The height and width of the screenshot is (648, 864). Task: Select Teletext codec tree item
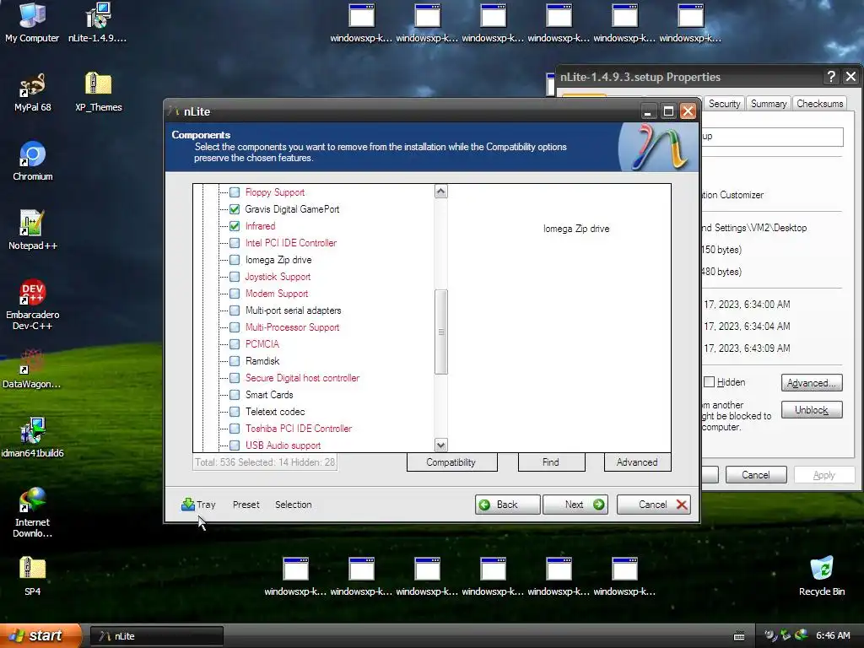275,412
